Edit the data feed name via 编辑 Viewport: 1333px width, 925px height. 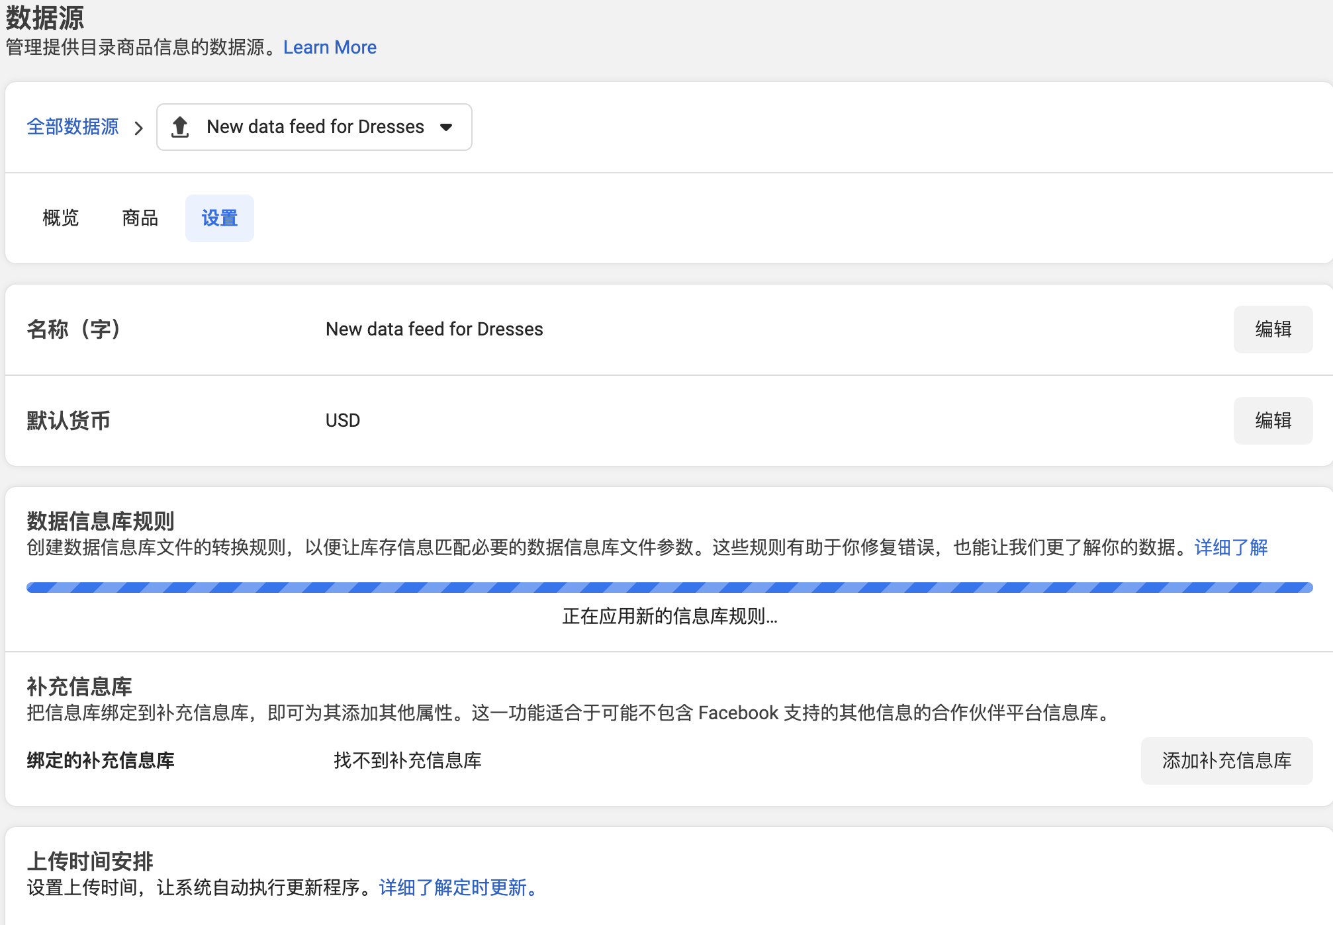tap(1272, 329)
